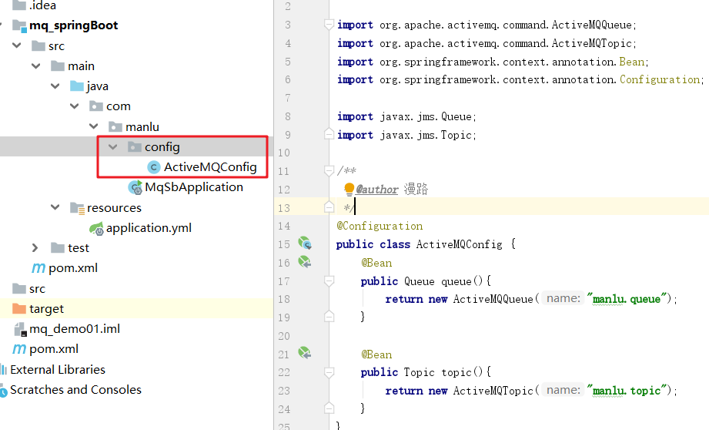Screen dimensions: 709x430
Task: Click the name: hint on line 18
Action: tap(563, 299)
